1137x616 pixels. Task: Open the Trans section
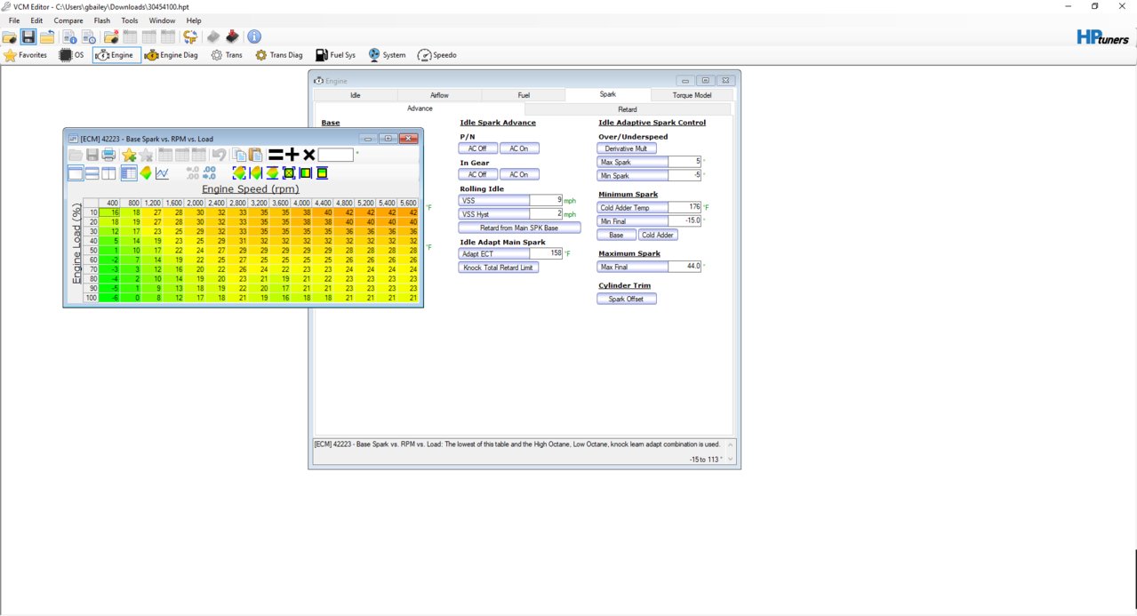click(227, 55)
